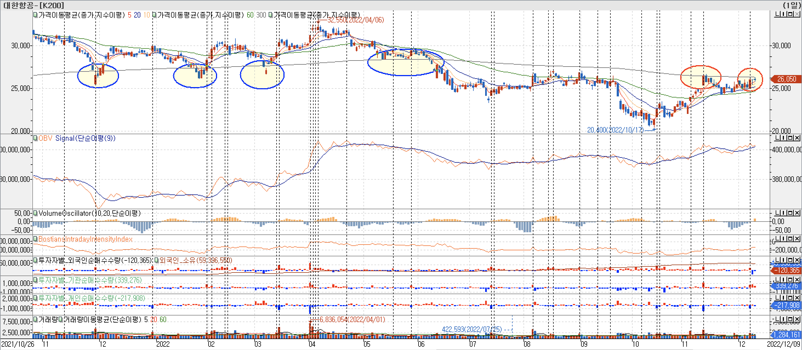The height and width of the screenshot is (350, 802).
Task: Maximize the OBV indicator panel
Action: coord(791,138)
